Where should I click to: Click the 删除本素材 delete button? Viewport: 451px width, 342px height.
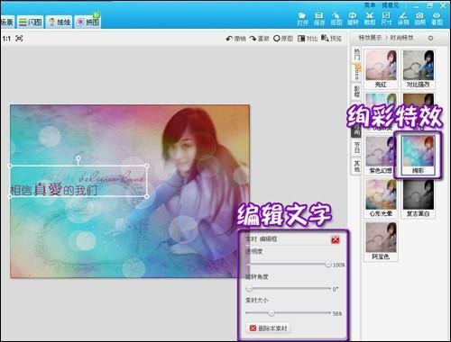pos(269,328)
